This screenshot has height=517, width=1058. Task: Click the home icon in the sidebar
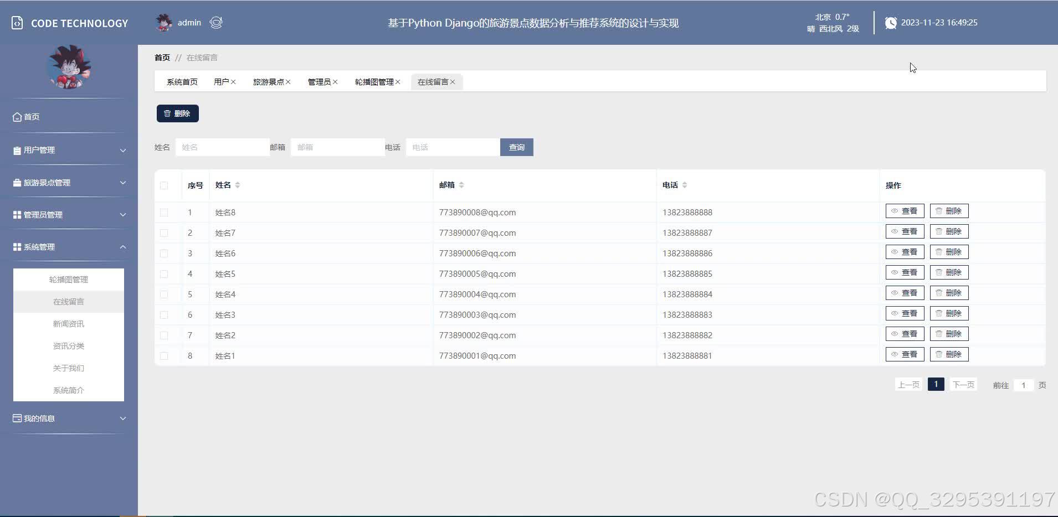17,117
